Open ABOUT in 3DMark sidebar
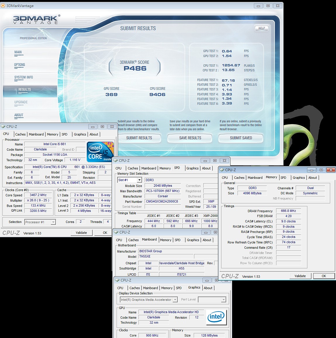Image resolution: width=336 pixels, height=338 pixels. (19, 115)
